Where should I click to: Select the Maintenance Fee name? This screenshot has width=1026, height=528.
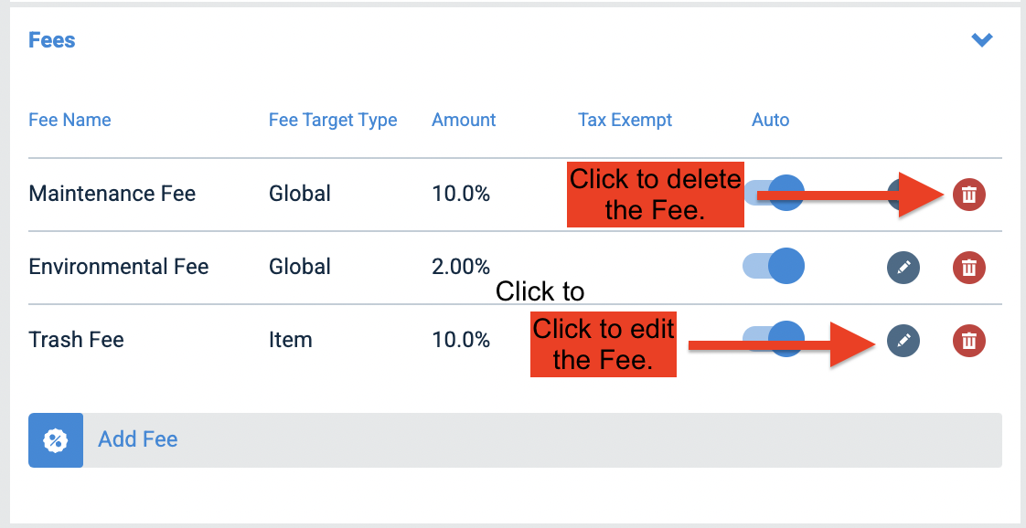112,194
